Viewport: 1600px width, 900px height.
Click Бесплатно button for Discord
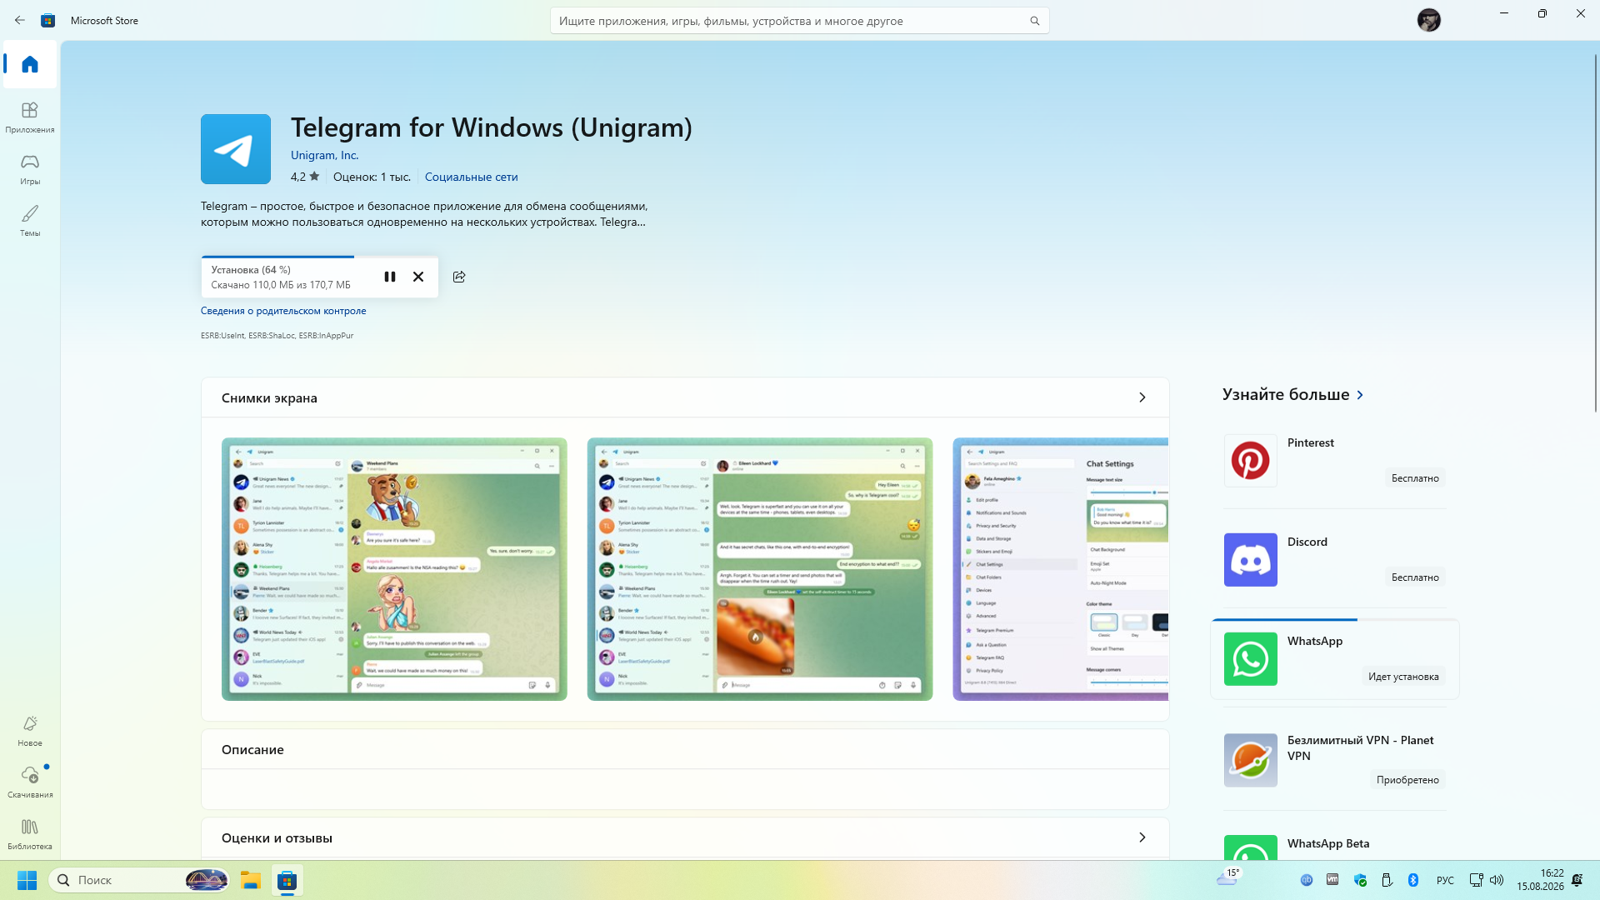(1415, 577)
